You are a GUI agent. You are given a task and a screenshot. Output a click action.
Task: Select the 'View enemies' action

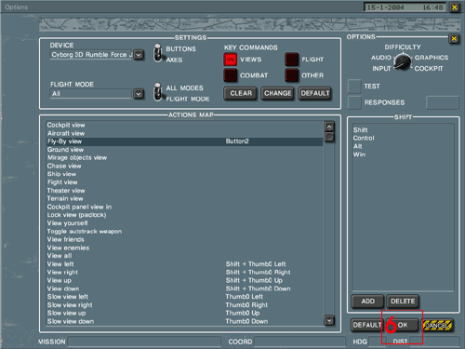(x=68, y=248)
